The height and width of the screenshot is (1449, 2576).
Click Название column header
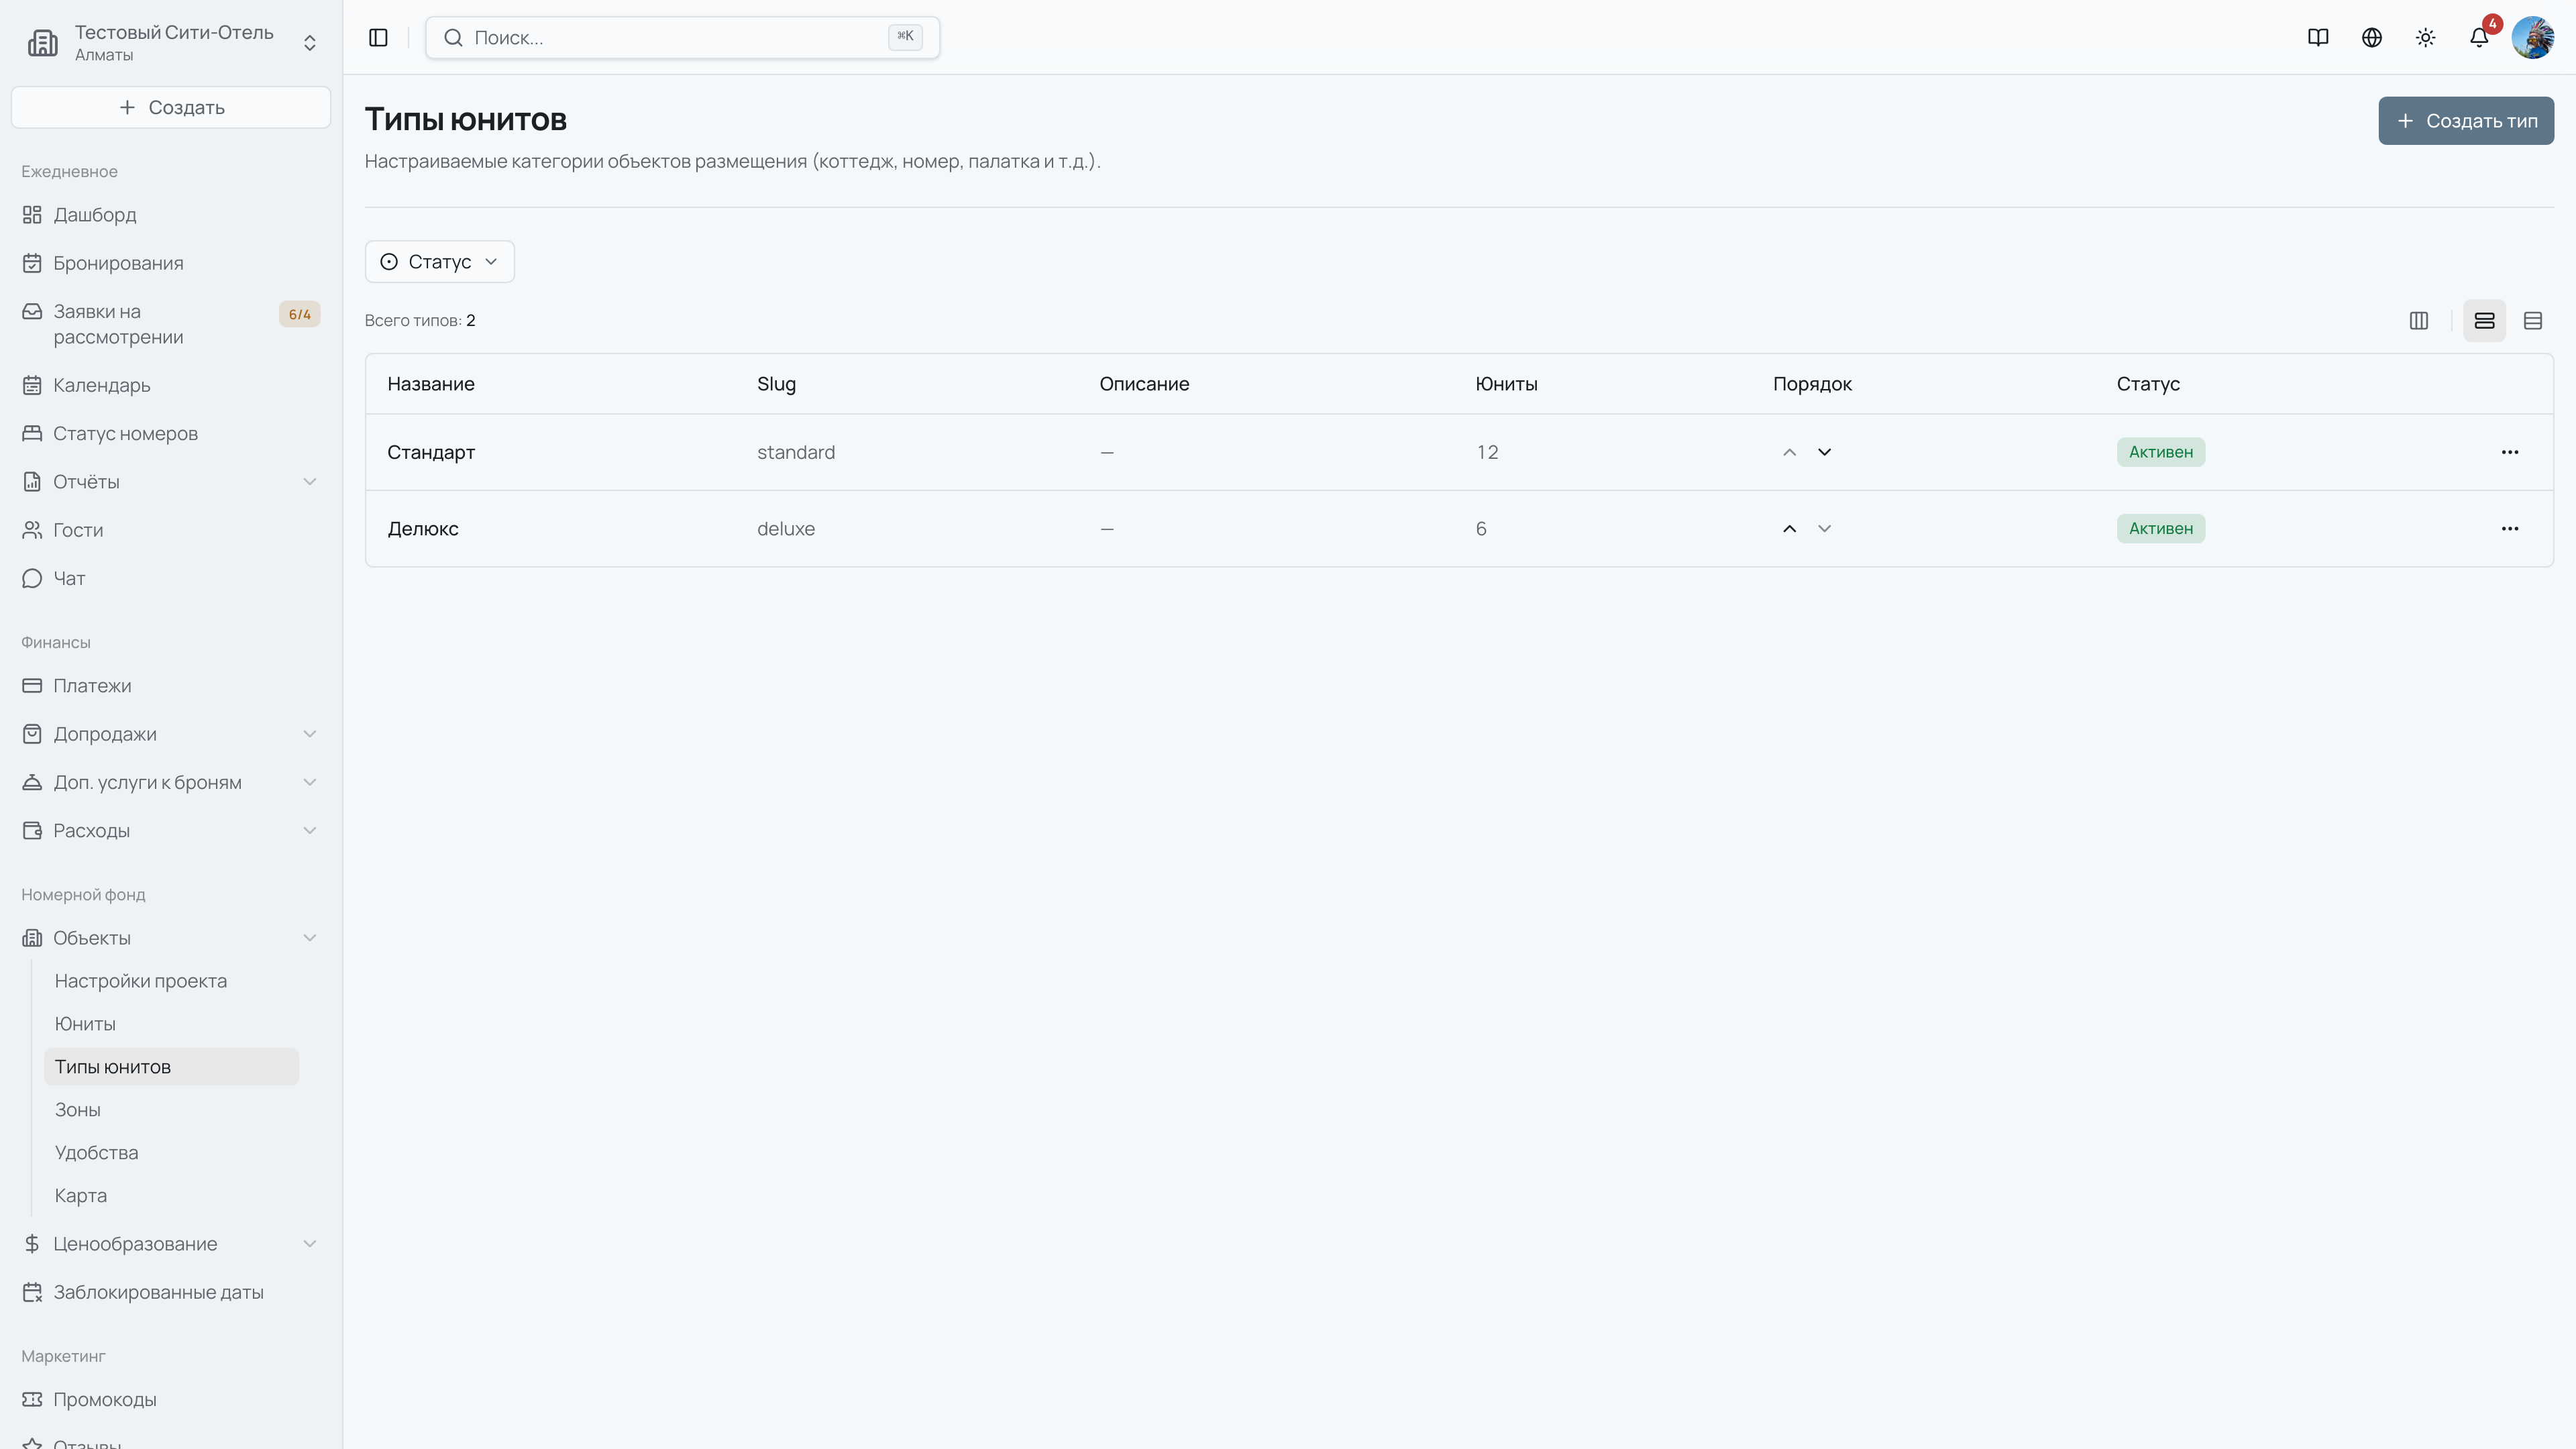431,384
